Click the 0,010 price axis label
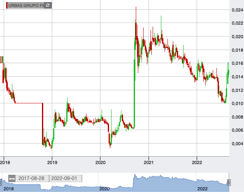 click(x=237, y=103)
